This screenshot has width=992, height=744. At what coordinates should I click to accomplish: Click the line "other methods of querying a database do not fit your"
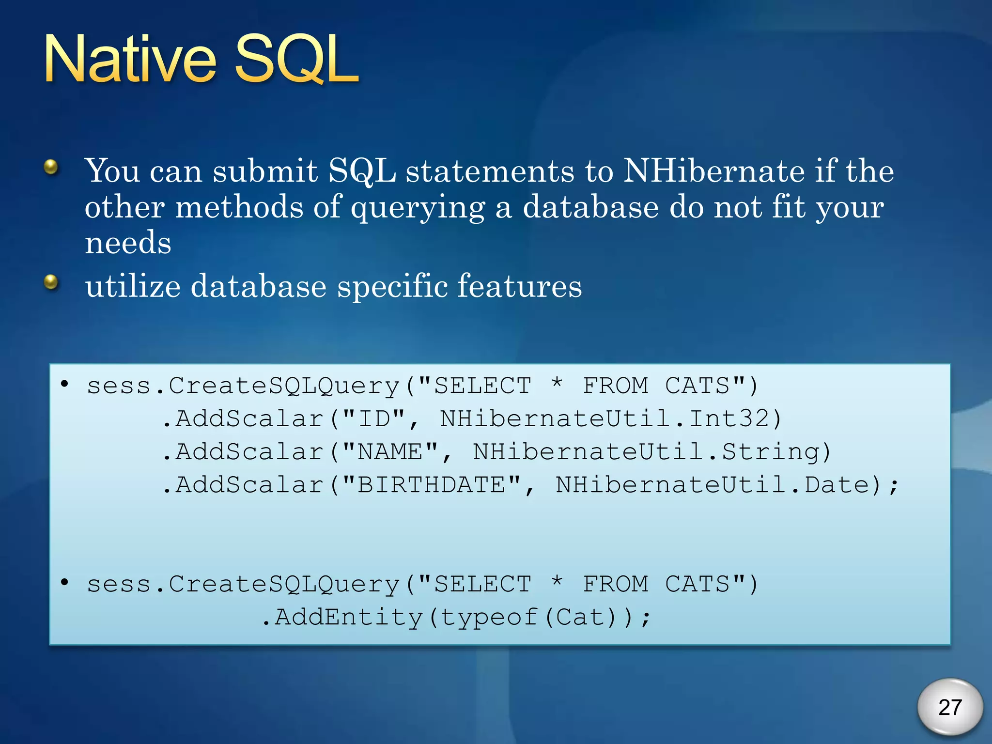click(484, 207)
